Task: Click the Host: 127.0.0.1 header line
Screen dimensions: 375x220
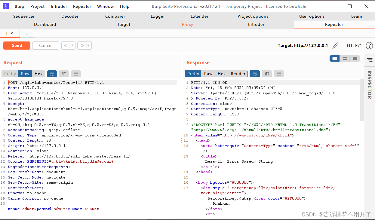Action: [26, 88]
